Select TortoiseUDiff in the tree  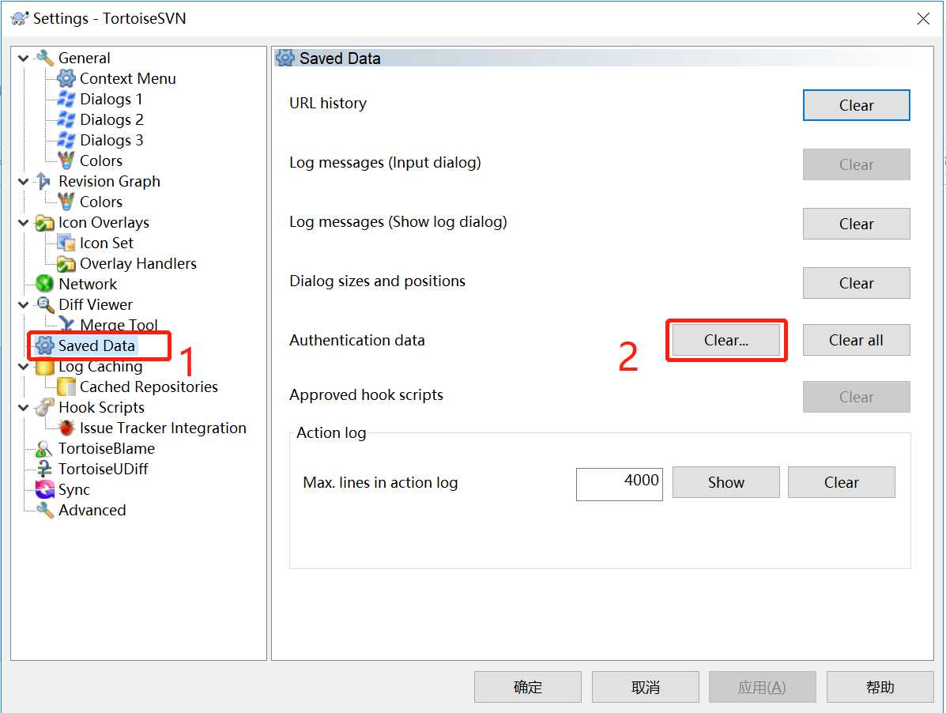[x=104, y=469]
